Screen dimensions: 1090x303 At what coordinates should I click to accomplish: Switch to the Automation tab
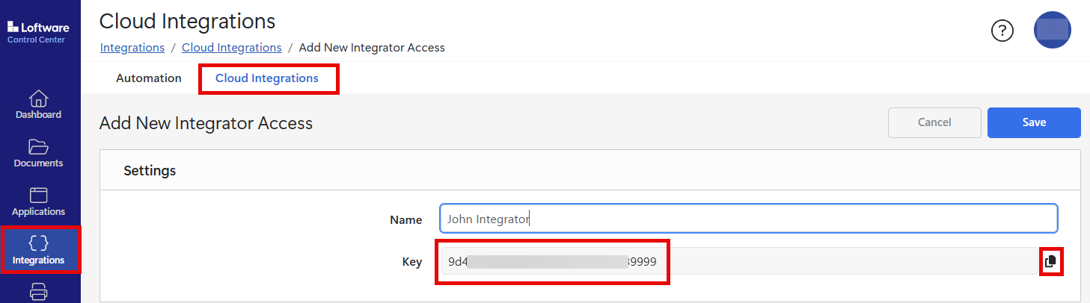(149, 78)
